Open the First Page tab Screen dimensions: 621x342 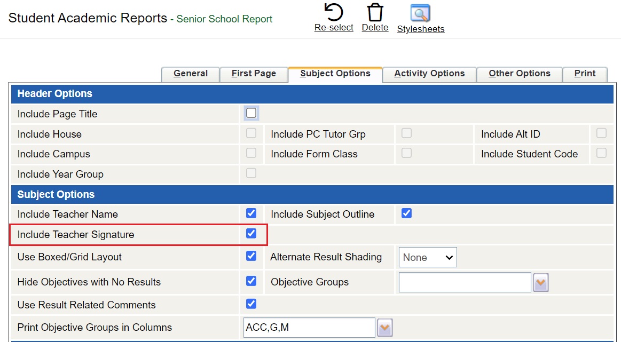[254, 74]
